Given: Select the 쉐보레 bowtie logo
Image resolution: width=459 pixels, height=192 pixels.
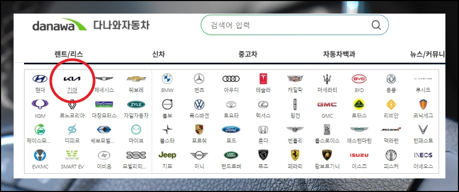Looking at the screenshot, I should [136, 78].
